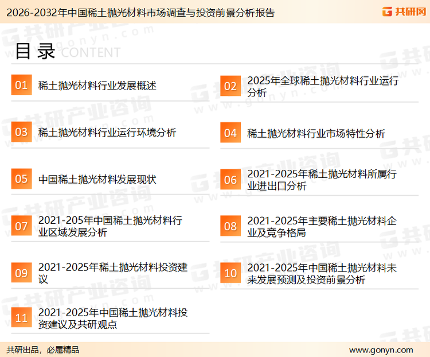Image resolution: width=430 pixels, height=357 pixels.
Task: Select chapter 稀土抛光材料行业市场特性分析
Action: (x=316, y=134)
